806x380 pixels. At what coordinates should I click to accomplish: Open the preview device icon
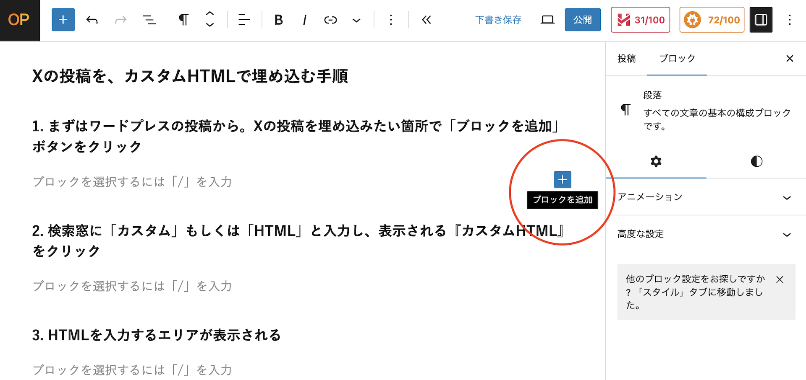[x=547, y=20]
